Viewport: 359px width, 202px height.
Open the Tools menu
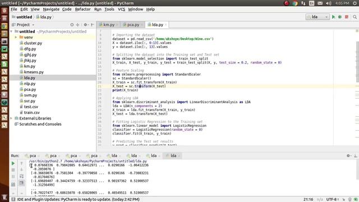[x=109, y=9]
